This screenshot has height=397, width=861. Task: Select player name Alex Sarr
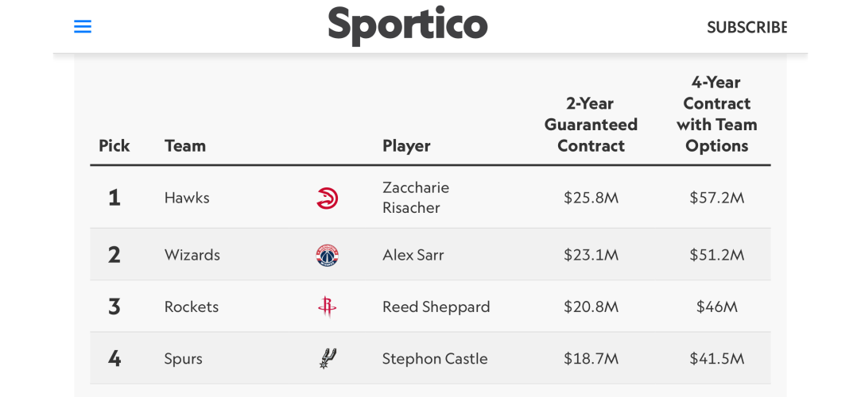413,255
